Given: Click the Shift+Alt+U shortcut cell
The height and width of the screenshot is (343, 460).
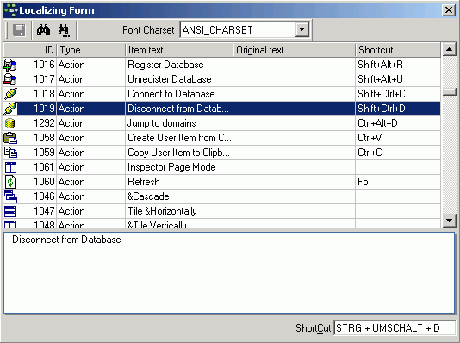Looking at the screenshot, I should point(398,79).
